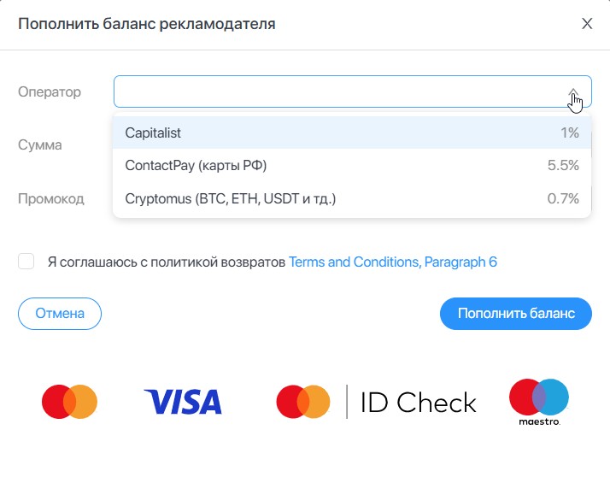Viewport: 610px width, 477px height.
Task: Click the Mastercard logo
Action: click(x=69, y=401)
